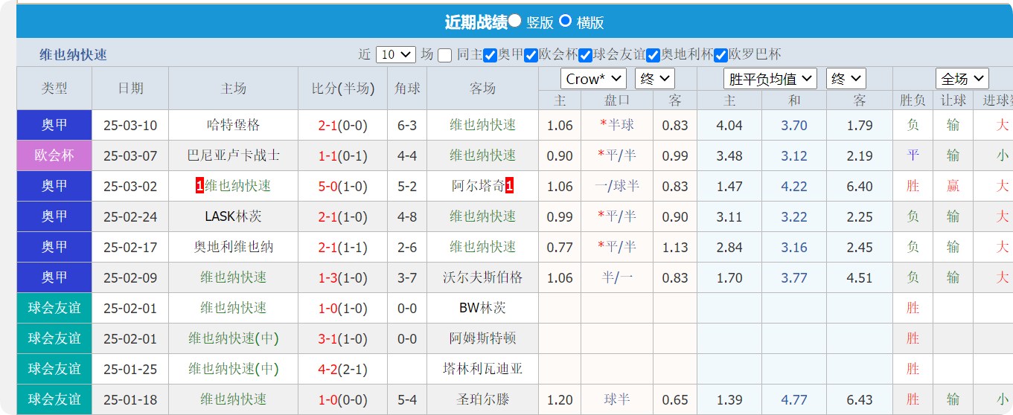Expand the 胜平负均值 dropdown
The width and height of the screenshot is (1013, 415).
coord(770,79)
